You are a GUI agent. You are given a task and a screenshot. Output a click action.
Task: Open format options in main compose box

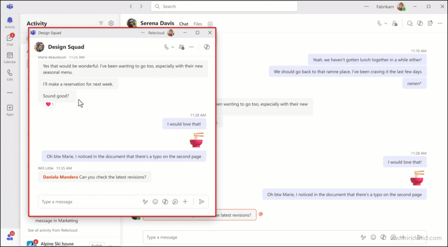363,237
